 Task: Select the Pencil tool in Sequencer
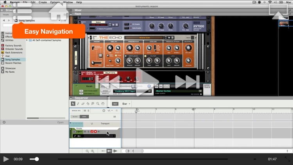pyautogui.click(x=78, y=104)
